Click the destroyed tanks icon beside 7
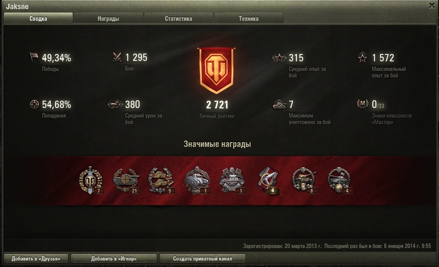Image resolution: width=439 pixels, height=267 pixels. (279, 105)
